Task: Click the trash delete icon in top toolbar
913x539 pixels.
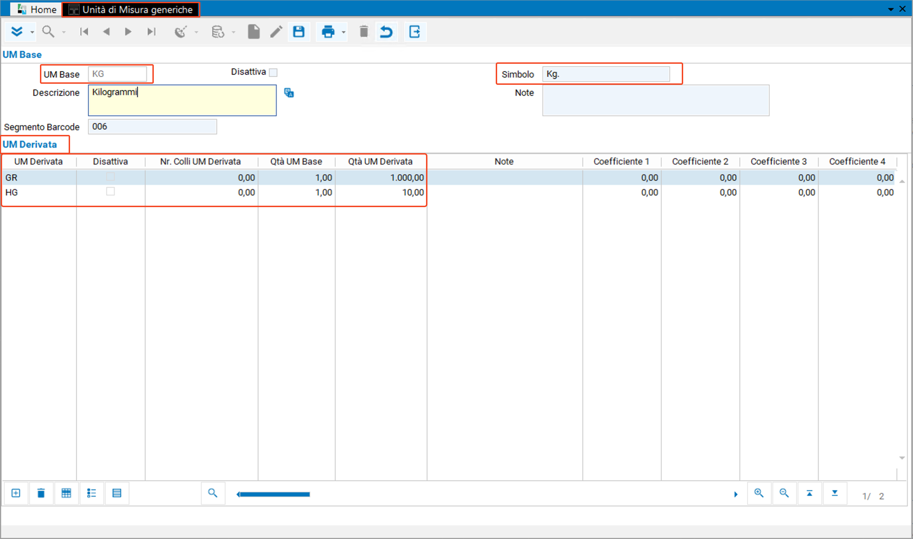Action: click(364, 32)
